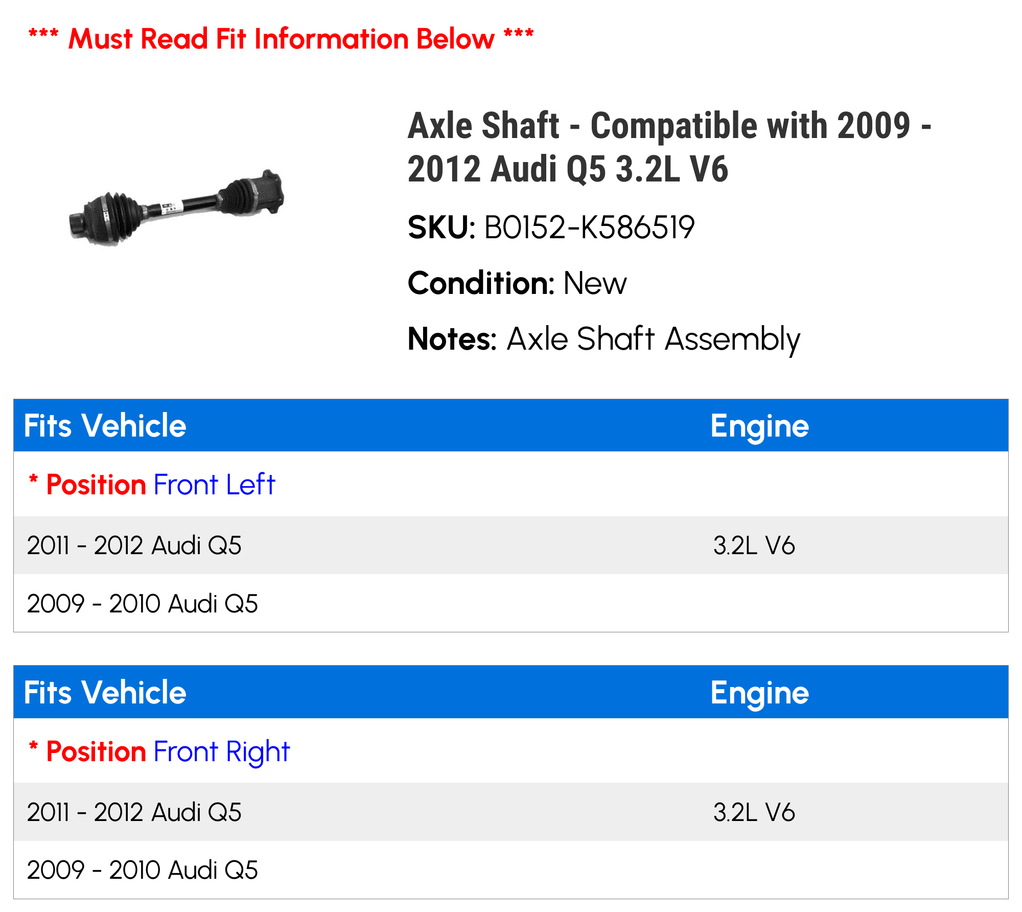Click the first table's Engine header
The height and width of the screenshot is (912, 1022).
pos(759,427)
